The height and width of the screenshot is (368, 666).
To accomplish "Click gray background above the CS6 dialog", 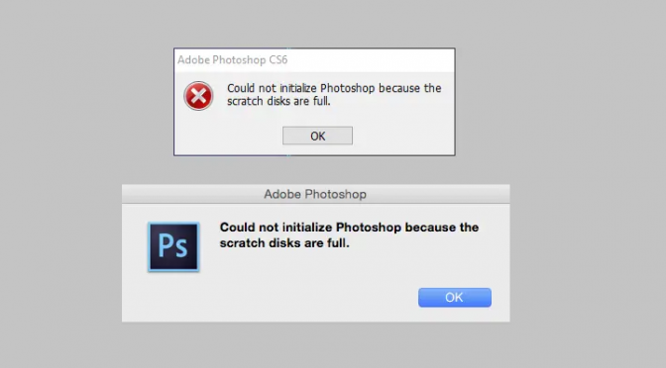I will (x=314, y=24).
